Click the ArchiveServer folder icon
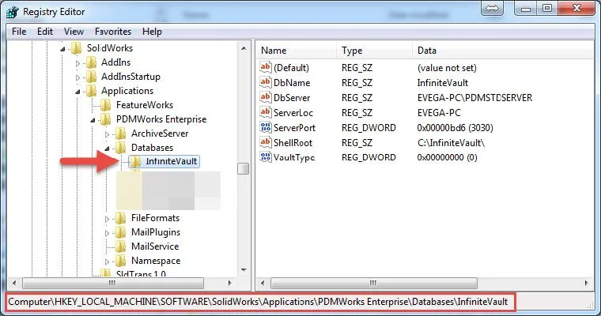 pos(121,134)
